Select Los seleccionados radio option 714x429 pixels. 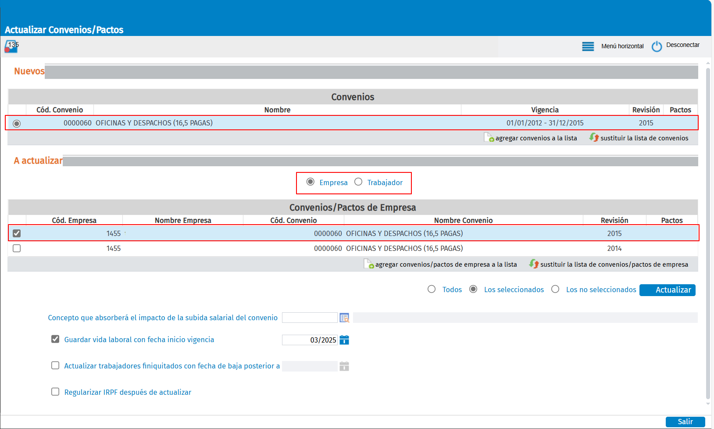click(473, 289)
